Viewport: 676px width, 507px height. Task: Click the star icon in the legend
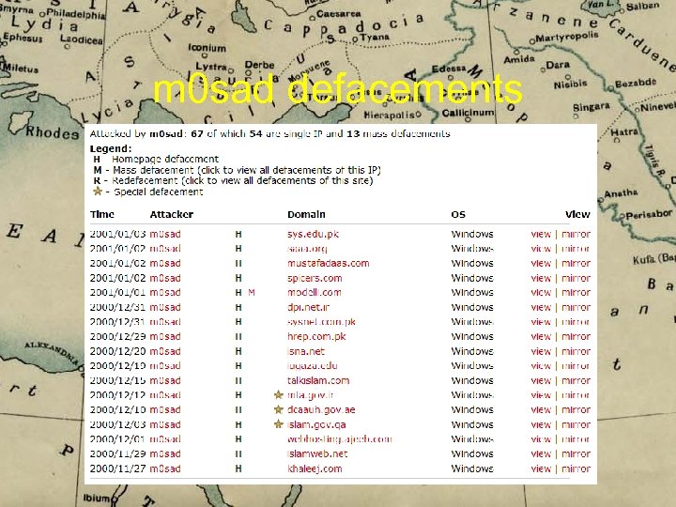point(98,191)
